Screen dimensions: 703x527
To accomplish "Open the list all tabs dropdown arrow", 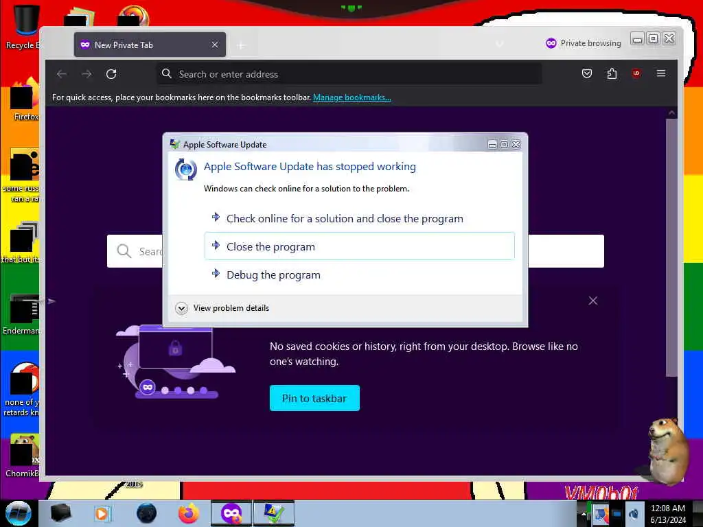I will point(500,44).
